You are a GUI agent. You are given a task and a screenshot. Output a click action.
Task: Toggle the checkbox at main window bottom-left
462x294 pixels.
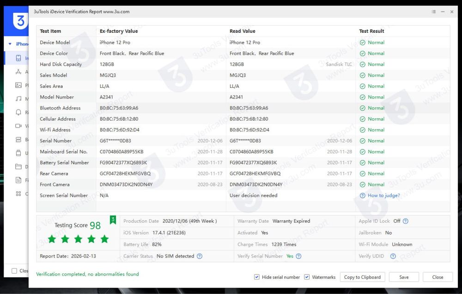(x=14, y=271)
